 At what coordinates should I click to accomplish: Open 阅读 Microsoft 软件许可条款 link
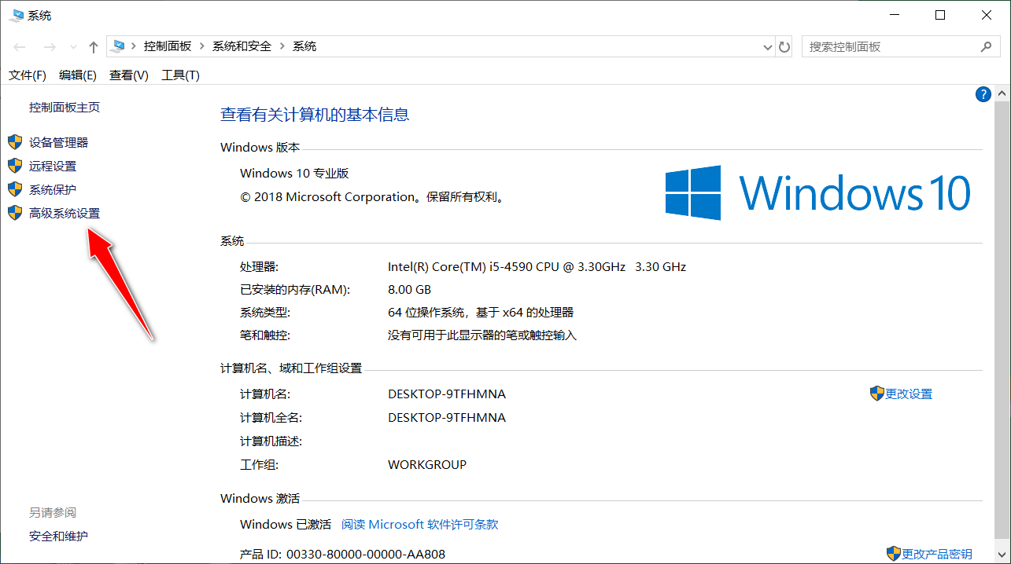[x=420, y=524]
